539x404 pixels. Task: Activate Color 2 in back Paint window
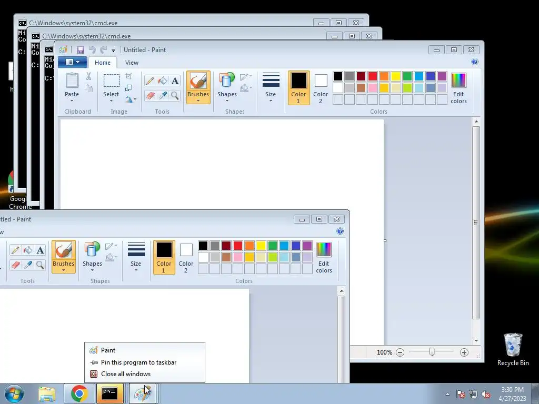click(321, 88)
